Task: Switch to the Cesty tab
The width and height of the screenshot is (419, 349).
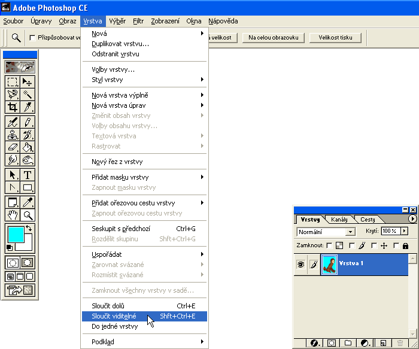Action: coord(368,219)
